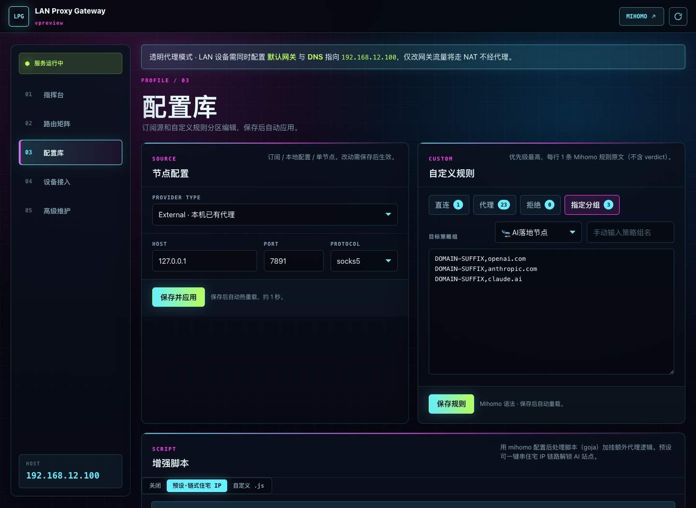This screenshot has height=508, width=696.
Task: Click the green service running status indicator
Action: point(71,63)
